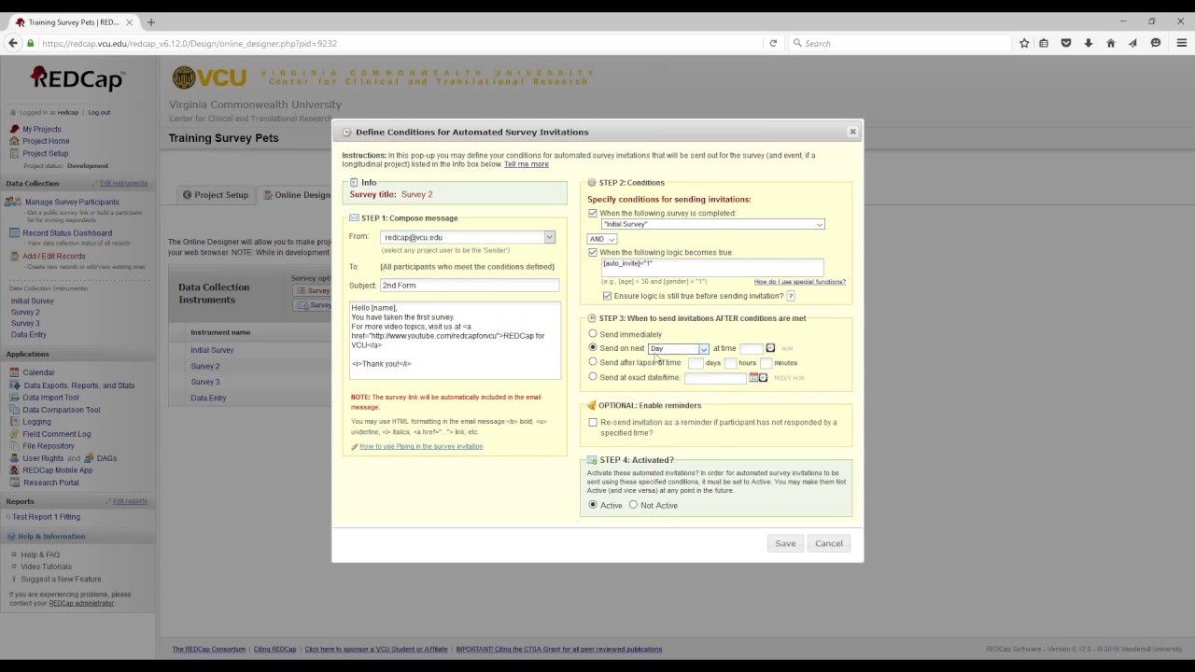Click the email message text area
The image size is (1195, 672).
pyautogui.click(x=455, y=340)
